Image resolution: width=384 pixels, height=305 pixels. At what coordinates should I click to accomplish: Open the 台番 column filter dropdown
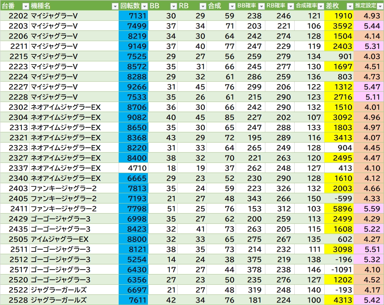25,6
